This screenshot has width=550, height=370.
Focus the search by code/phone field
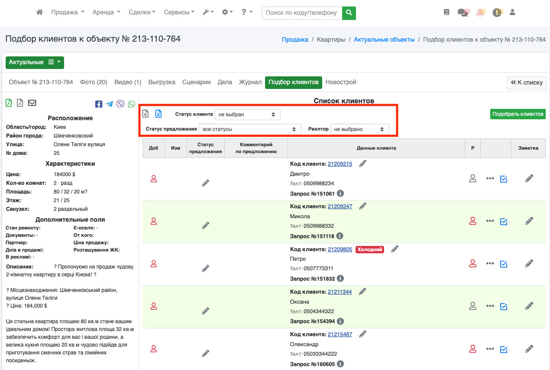click(x=301, y=13)
